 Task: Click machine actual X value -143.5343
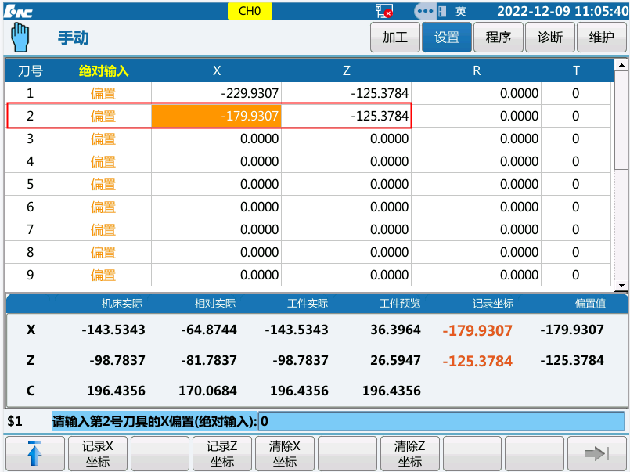click(113, 330)
